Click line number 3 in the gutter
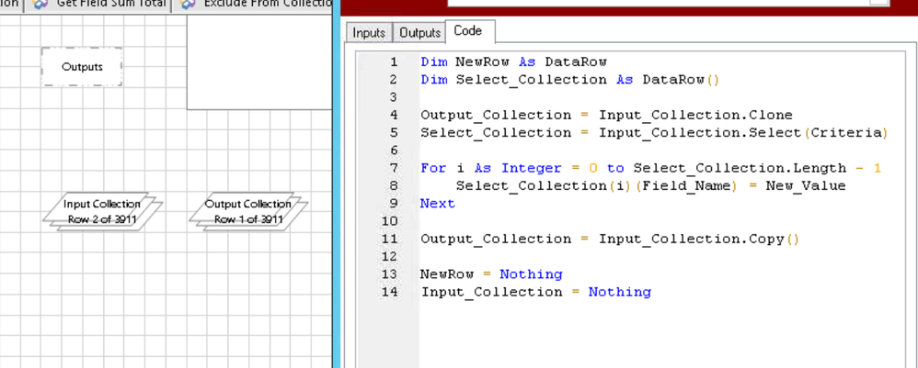The height and width of the screenshot is (368, 918). click(393, 97)
